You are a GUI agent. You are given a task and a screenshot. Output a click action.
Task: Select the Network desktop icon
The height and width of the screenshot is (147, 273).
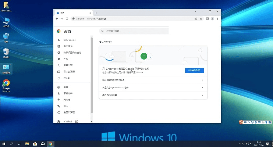[6, 37]
